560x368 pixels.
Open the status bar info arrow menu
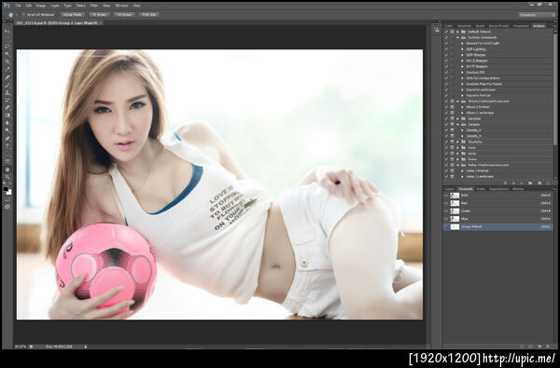pos(85,347)
